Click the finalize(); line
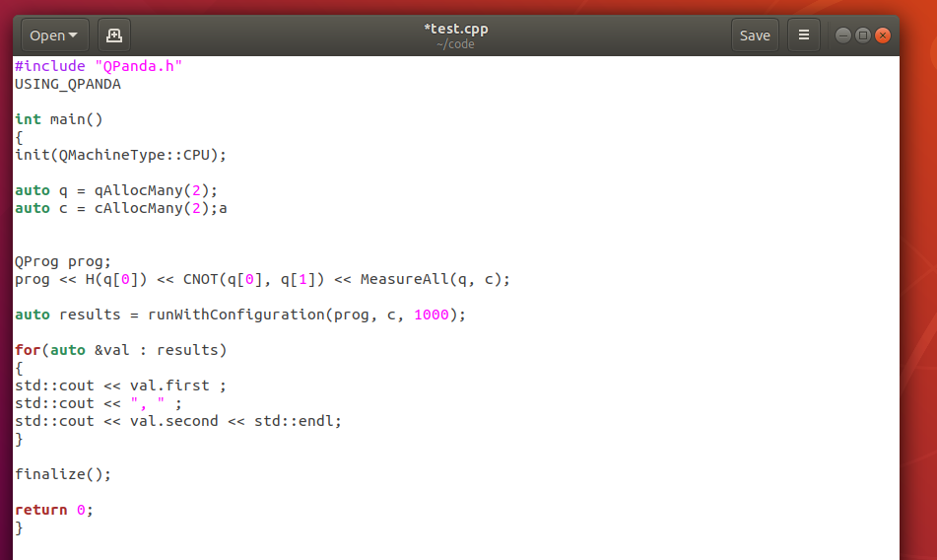Image resolution: width=937 pixels, height=560 pixels. click(63, 474)
